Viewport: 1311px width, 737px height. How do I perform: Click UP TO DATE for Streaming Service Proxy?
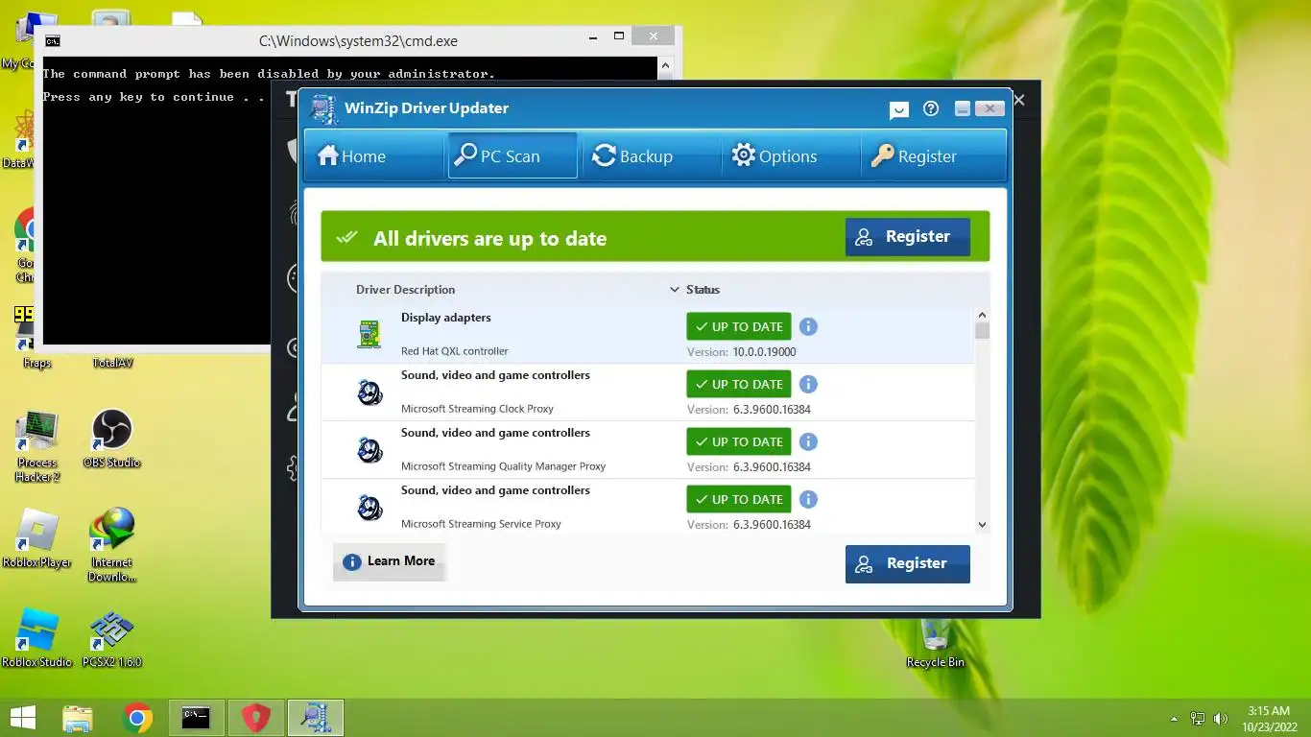[x=739, y=499]
